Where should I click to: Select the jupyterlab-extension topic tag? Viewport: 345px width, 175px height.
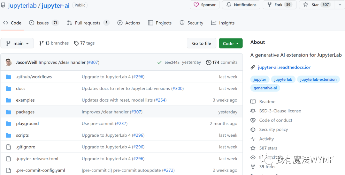[318, 79]
